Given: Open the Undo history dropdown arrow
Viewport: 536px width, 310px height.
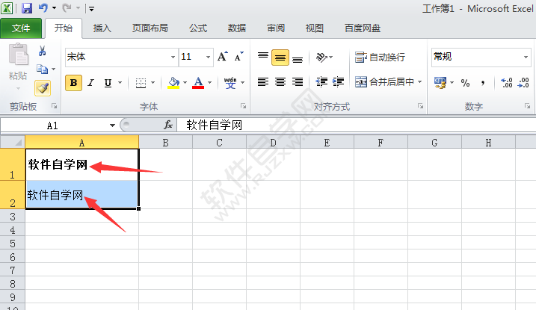Looking at the screenshot, I should coord(54,8).
